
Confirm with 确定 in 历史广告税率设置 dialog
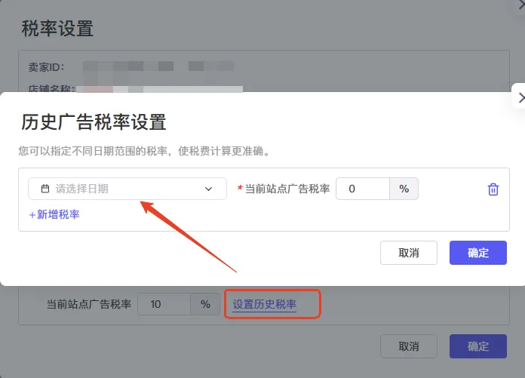click(x=477, y=253)
